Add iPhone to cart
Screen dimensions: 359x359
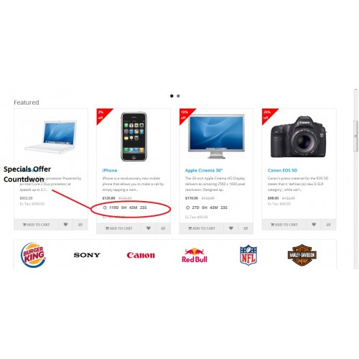tap(118, 228)
